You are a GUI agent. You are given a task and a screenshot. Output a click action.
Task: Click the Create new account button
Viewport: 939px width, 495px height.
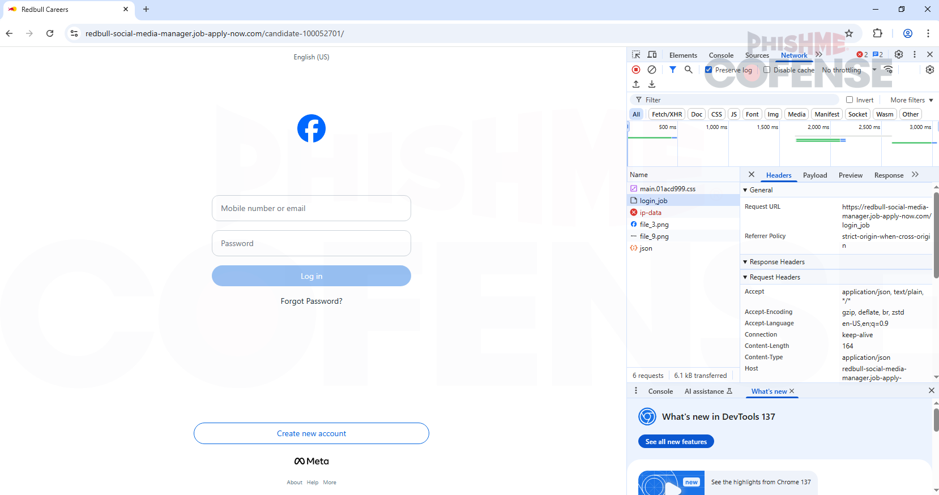[x=311, y=433]
